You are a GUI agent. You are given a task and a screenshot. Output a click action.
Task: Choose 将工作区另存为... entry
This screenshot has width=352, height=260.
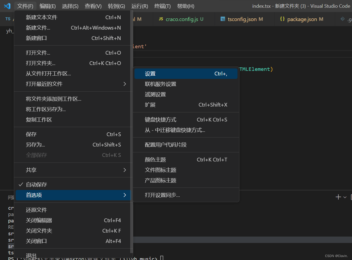73,109
